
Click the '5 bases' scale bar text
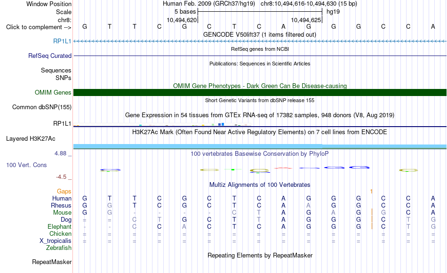185,12
